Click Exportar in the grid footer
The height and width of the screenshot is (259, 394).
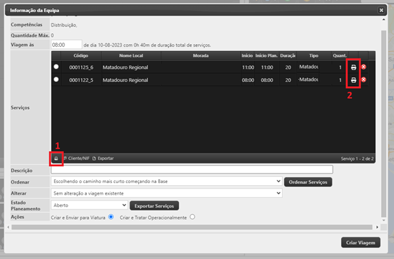tap(103, 159)
